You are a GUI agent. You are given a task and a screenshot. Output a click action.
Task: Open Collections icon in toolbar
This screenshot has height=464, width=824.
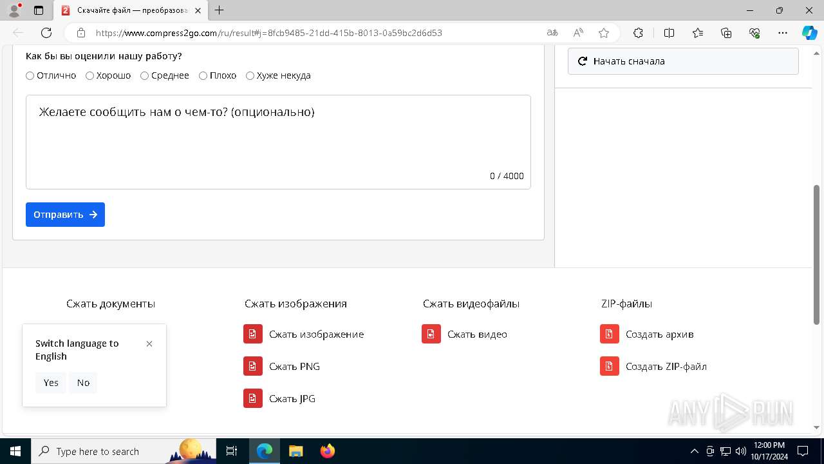[726, 33]
